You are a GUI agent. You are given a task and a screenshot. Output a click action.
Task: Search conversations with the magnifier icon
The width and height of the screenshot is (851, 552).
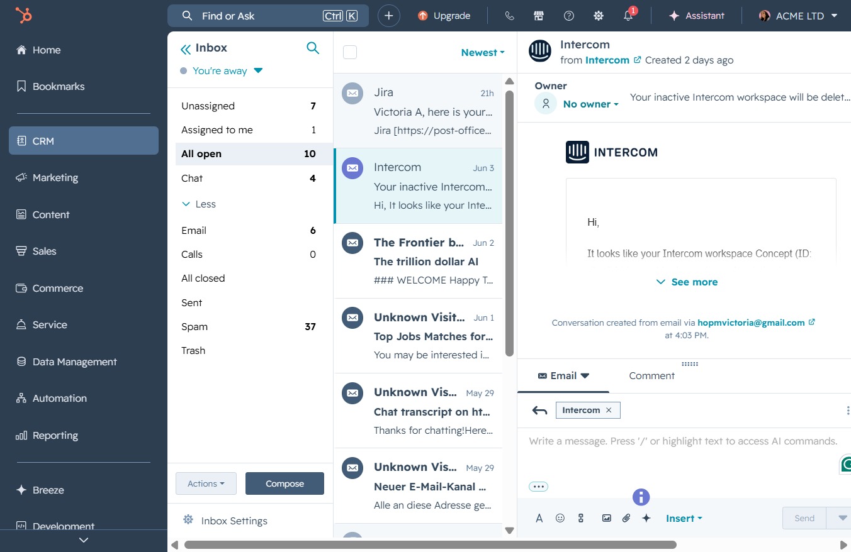tap(313, 48)
